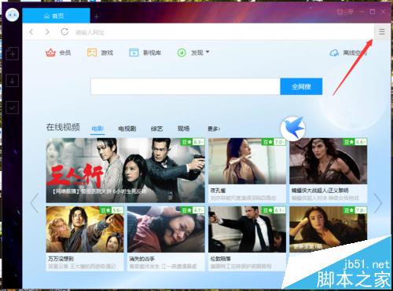
Task: Click the title-bar icon immediately left of minimize
Action: click(x=351, y=12)
